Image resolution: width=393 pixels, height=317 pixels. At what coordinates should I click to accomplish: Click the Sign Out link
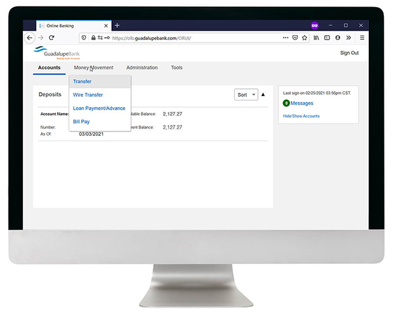[349, 53]
